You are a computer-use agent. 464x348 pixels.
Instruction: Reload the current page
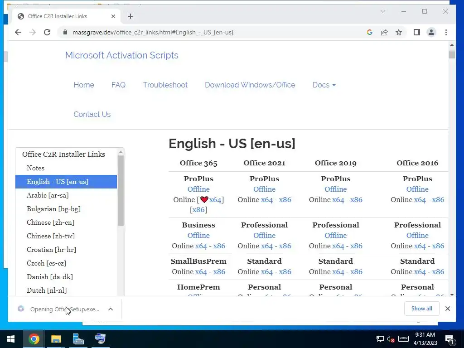[x=47, y=32]
